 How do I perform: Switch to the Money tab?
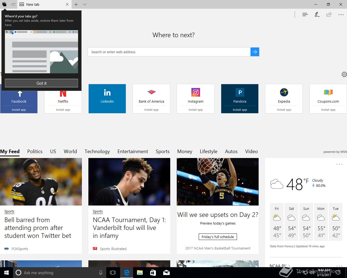coord(185,151)
